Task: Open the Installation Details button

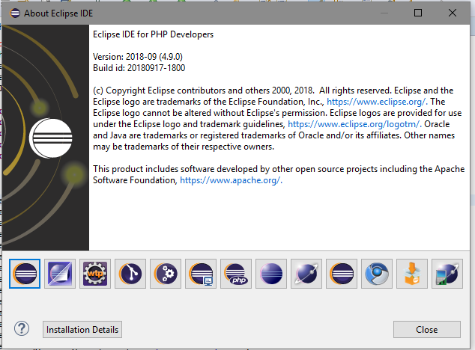Action: point(82,329)
